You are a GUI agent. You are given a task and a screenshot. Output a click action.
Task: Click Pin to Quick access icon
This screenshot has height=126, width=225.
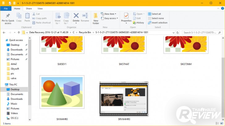8,16
